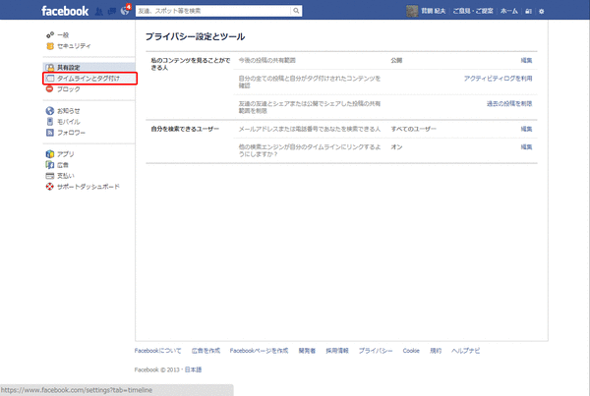590x396 pixels.
Task: Click the 今後の投稿の共有範囲 row text
Action: coord(267,60)
